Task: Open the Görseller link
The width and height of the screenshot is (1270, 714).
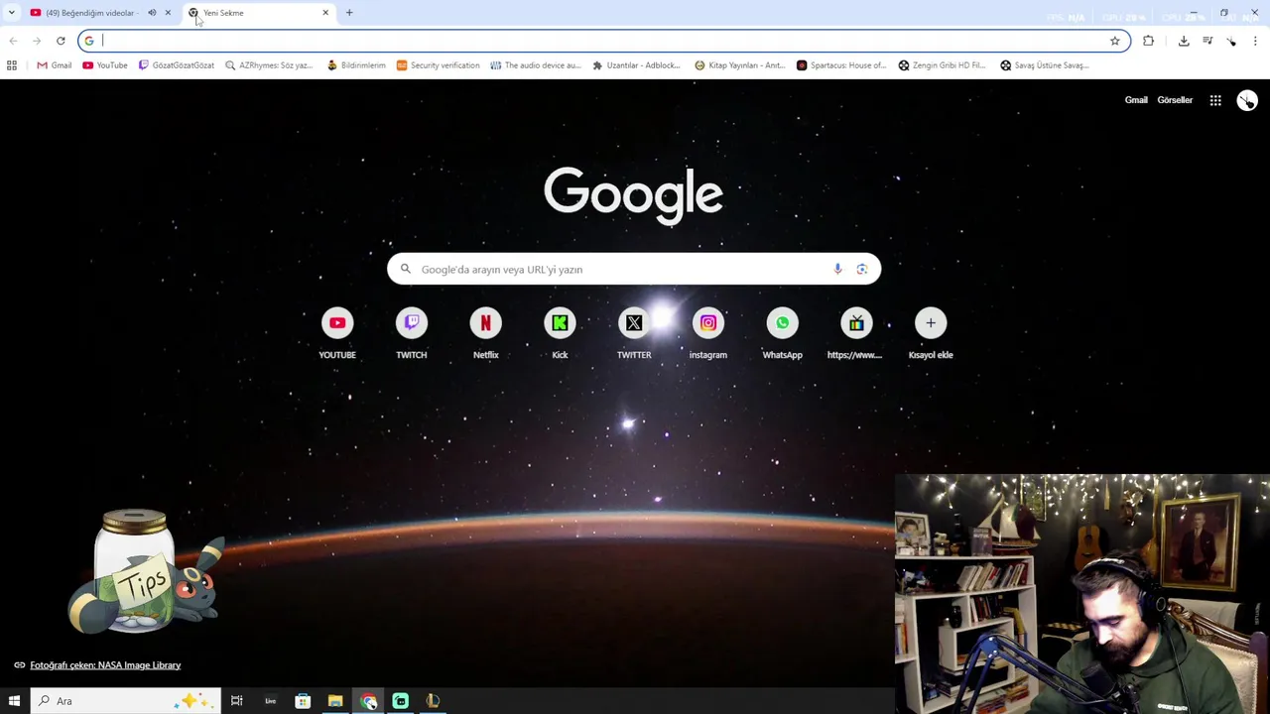Action: point(1175,100)
